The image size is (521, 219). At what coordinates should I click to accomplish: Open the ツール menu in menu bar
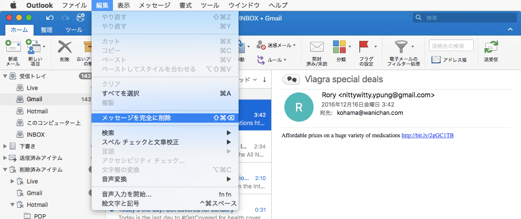coord(210,5)
